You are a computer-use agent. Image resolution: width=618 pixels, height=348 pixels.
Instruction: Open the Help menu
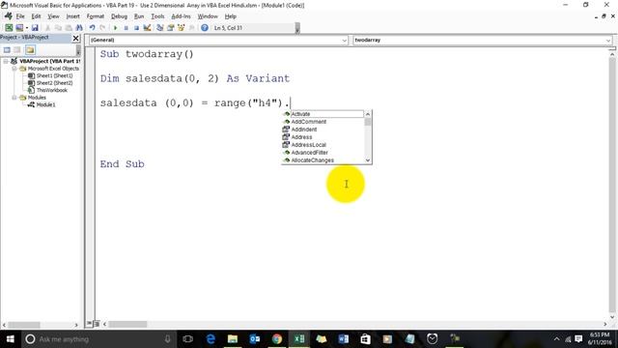(231, 16)
